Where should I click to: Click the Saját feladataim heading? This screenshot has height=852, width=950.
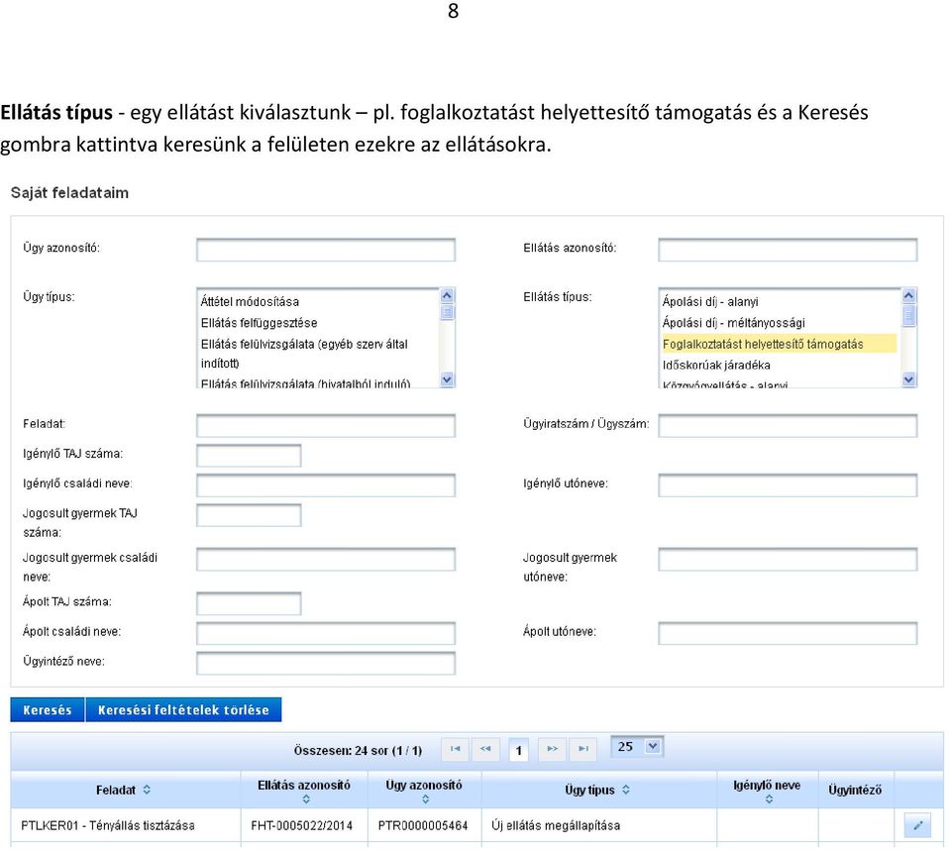pos(69,193)
